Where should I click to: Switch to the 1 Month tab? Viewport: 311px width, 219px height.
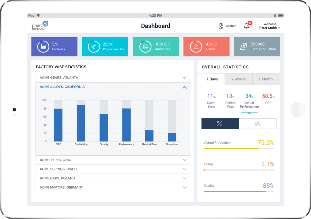266,79
